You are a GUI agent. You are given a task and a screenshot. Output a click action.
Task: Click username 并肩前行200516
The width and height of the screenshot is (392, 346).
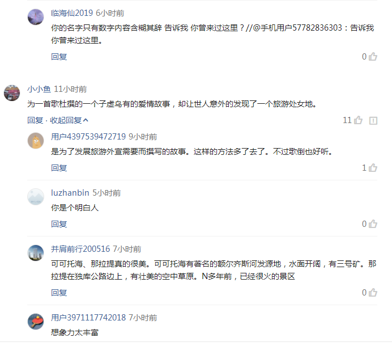[x=80, y=249]
